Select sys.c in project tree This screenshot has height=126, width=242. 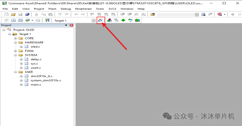pyautogui.click(x=34, y=64)
